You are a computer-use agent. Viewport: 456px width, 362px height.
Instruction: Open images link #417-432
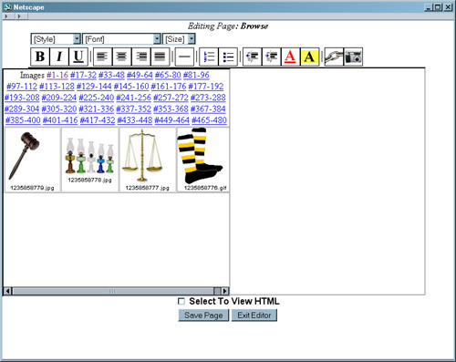tap(98, 120)
